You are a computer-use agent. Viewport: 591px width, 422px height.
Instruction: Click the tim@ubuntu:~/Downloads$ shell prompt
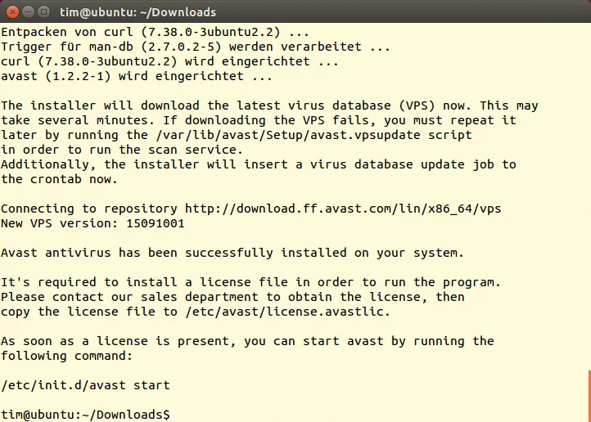(85, 415)
